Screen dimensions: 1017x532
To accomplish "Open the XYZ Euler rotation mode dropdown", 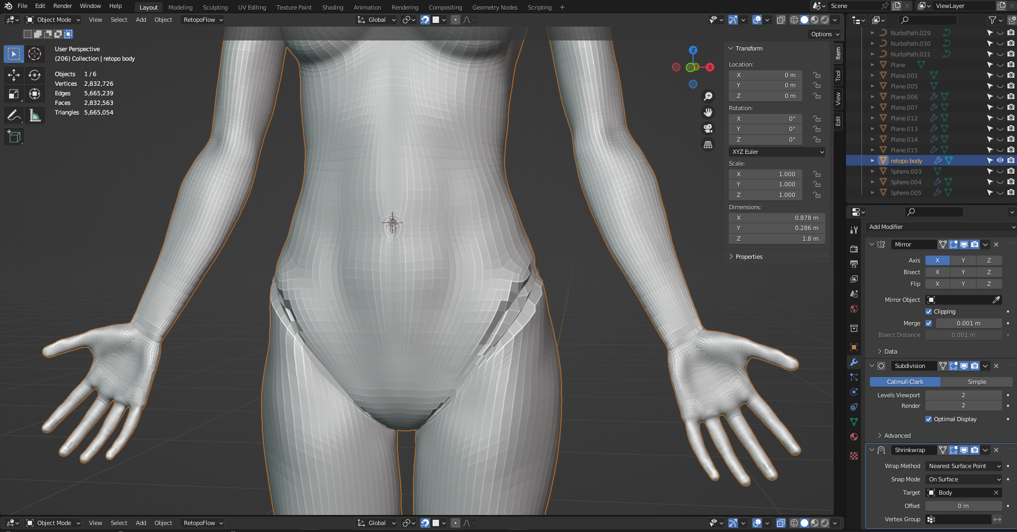I will 777,152.
